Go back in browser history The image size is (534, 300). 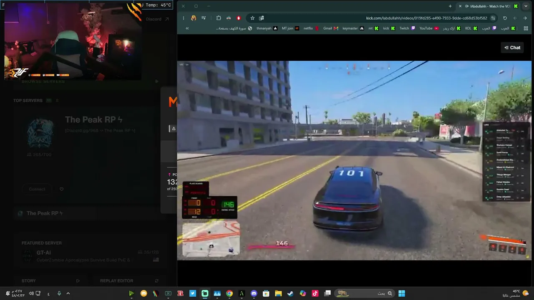click(525, 18)
